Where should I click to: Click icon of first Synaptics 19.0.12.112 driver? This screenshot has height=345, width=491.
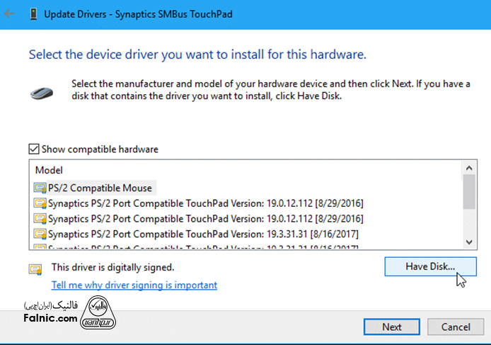pyautogui.click(x=40, y=203)
